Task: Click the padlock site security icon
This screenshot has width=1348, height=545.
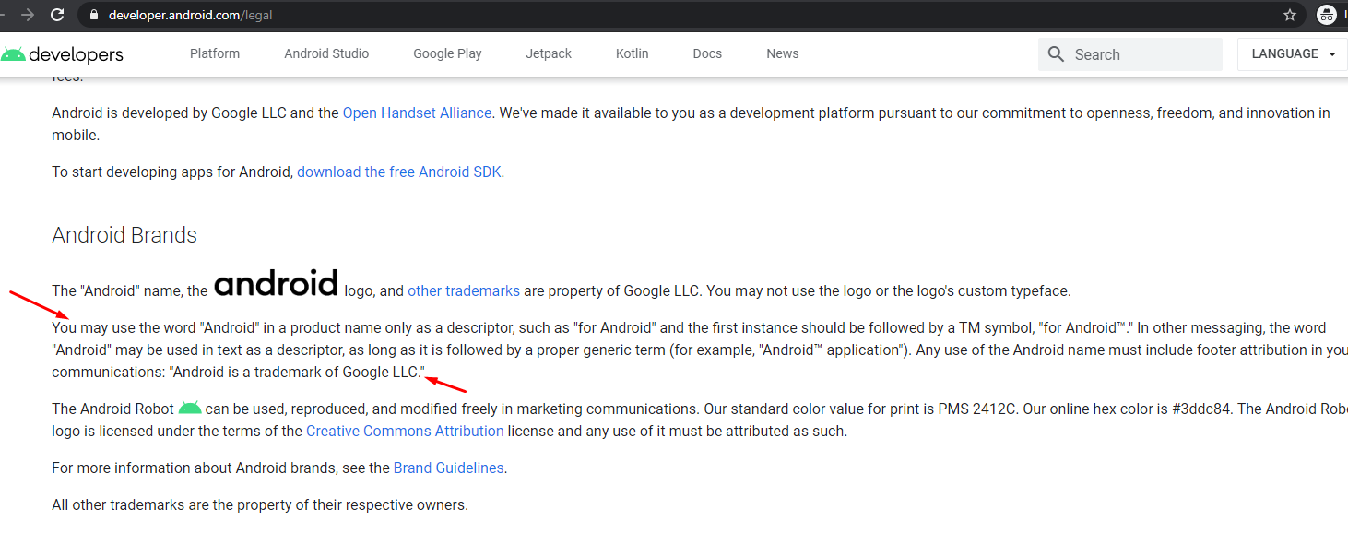Action: tap(93, 15)
